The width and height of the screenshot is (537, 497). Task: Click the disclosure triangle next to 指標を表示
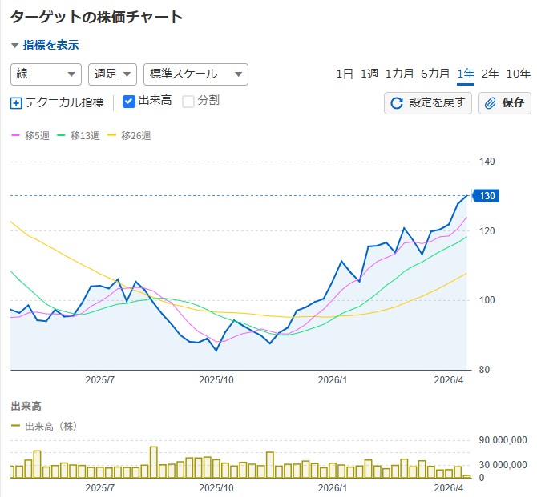pos(14,46)
